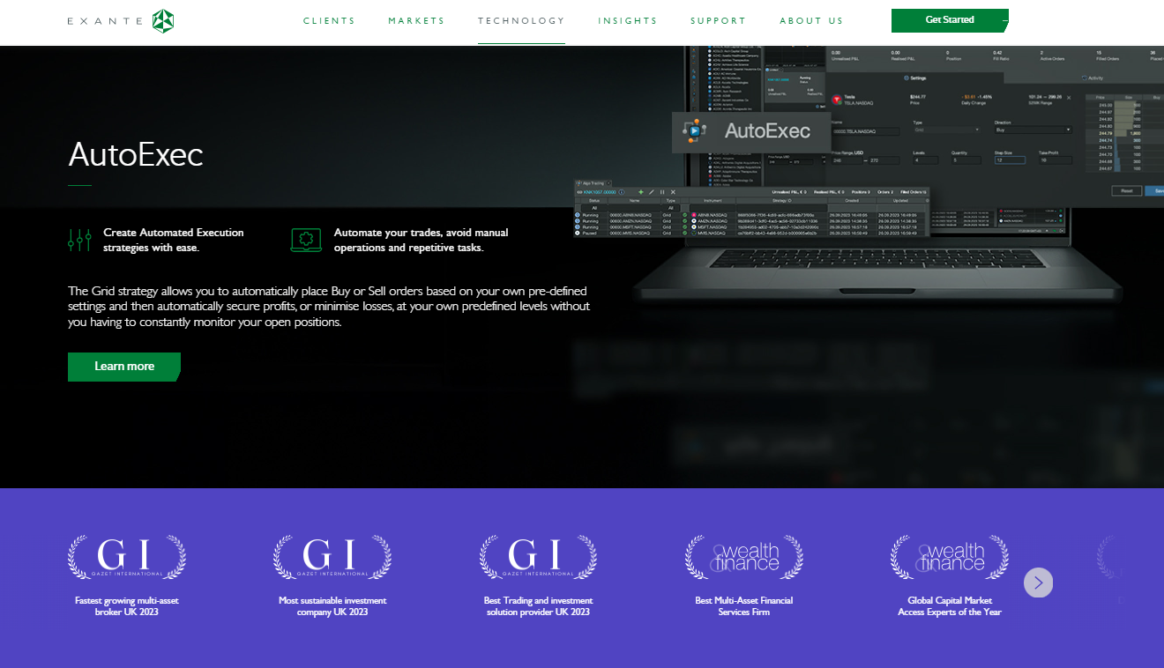Click the caption 'Best Multi-Asset Financial Services Firm'
Image resolution: width=1164 pixels, height=668 pixels.
pos(744,606)
